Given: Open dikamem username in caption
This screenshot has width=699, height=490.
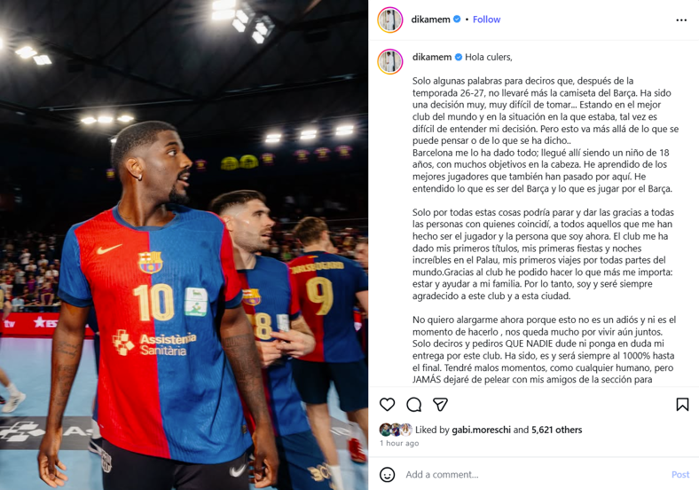Looking at the screenshot, I should point(431,57).
